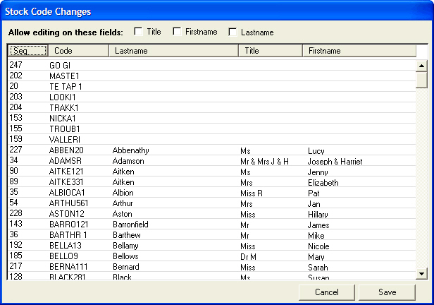434x305 pixels.
Task: Select the TROUB1 code cell
Action: click(65, 129)
